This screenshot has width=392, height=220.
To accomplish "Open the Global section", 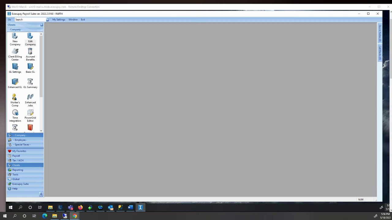I will tap(25, 179).
